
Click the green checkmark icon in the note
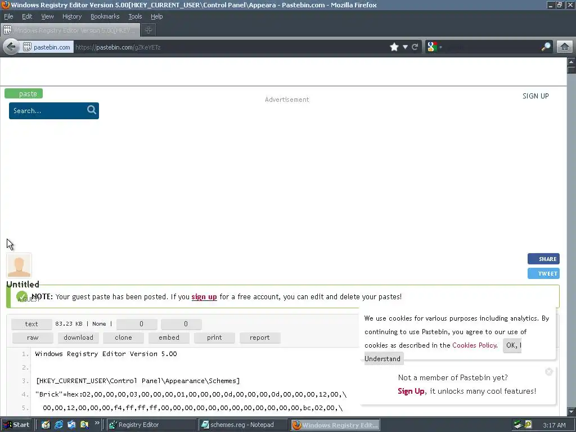pos(22,296)
